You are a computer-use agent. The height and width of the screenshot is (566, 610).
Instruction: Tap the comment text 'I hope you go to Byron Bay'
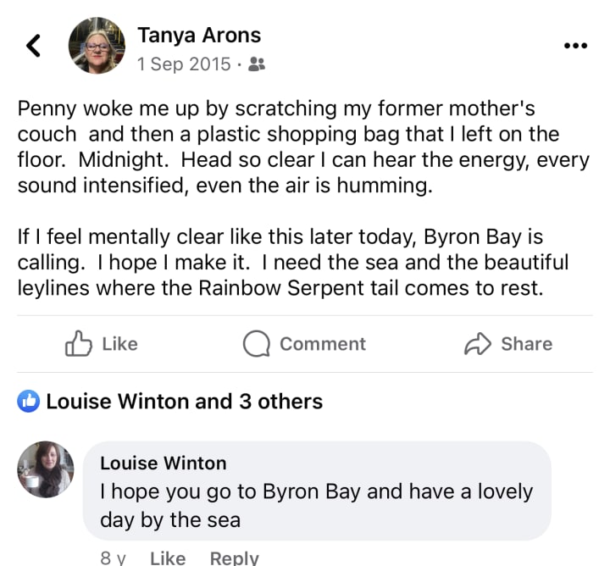(316, 505)
